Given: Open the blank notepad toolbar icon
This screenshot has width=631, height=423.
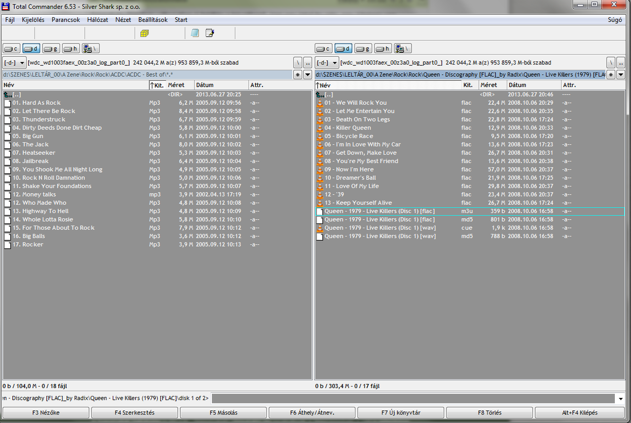Looking at the screenshot, I should 195,33.
